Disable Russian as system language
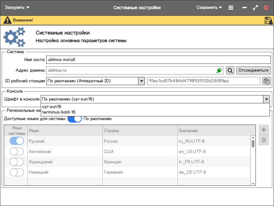This screenshot has width=274, height=206. point(17,141)
